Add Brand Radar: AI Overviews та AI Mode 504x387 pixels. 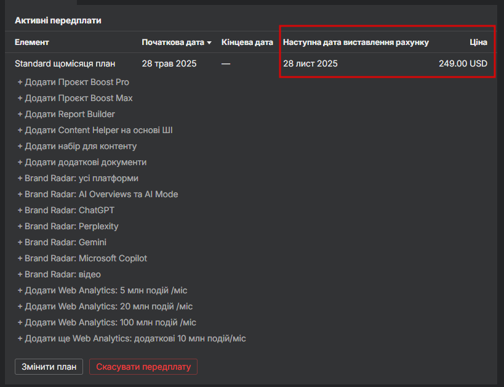98,194
